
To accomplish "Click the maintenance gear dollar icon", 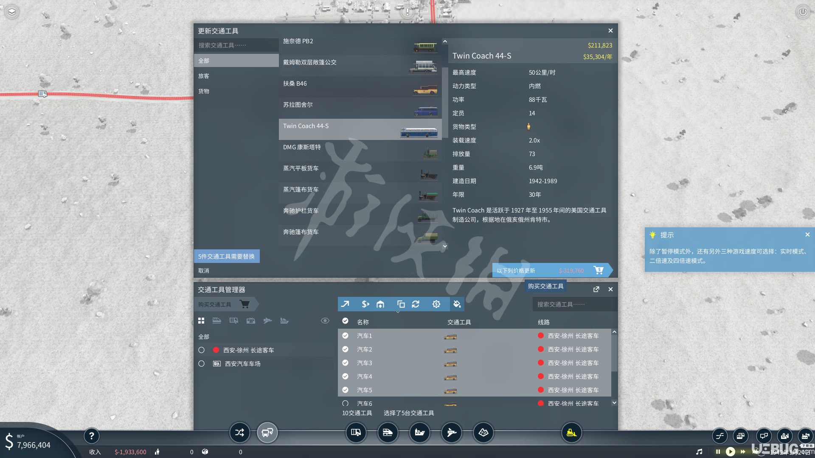I will coord(436,304).
